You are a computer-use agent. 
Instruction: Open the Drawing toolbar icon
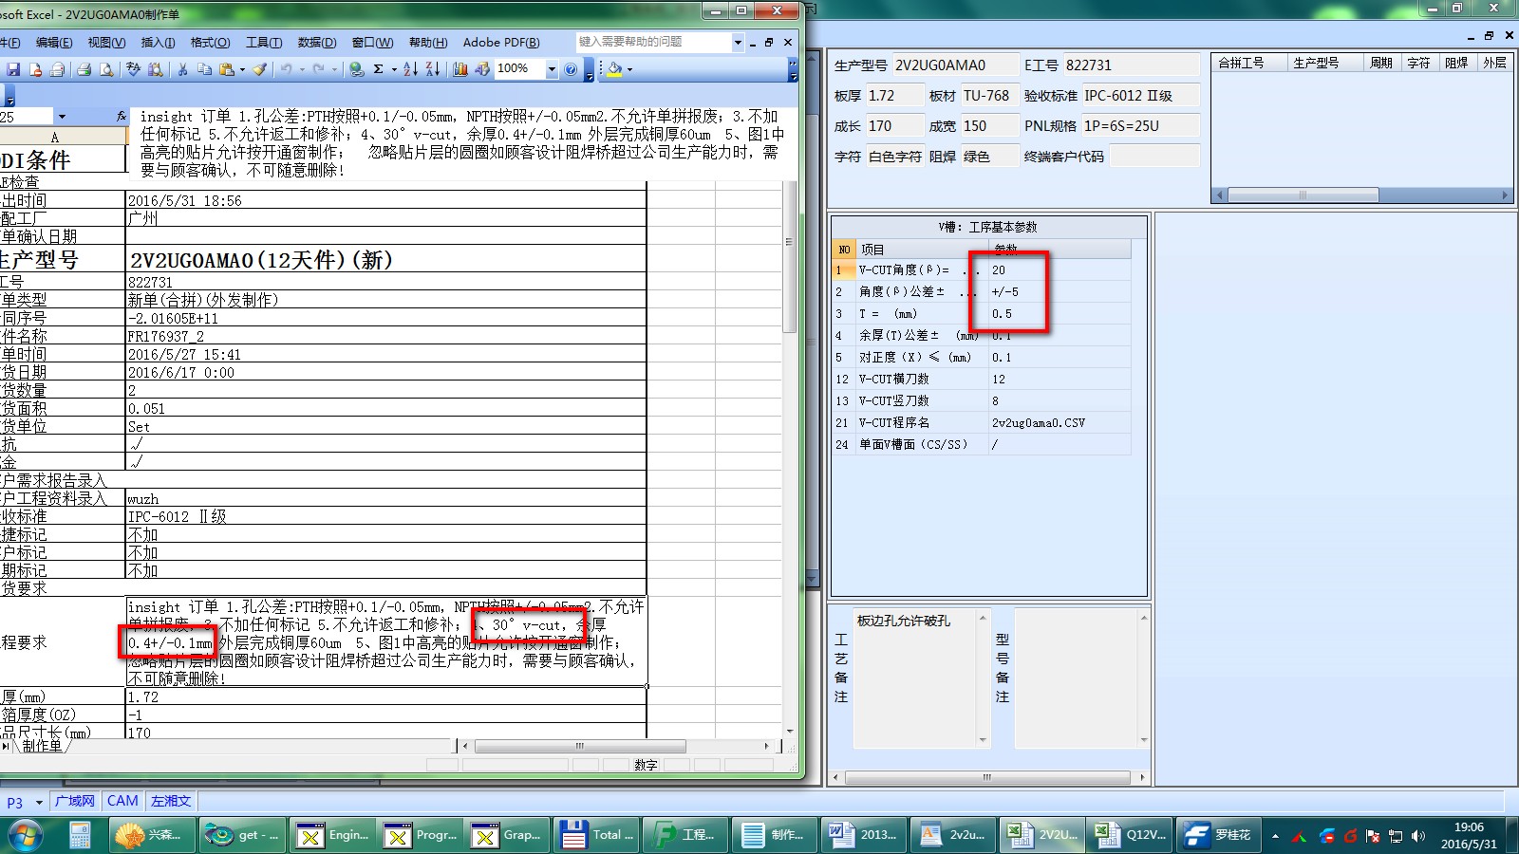[x=482, y=69]
